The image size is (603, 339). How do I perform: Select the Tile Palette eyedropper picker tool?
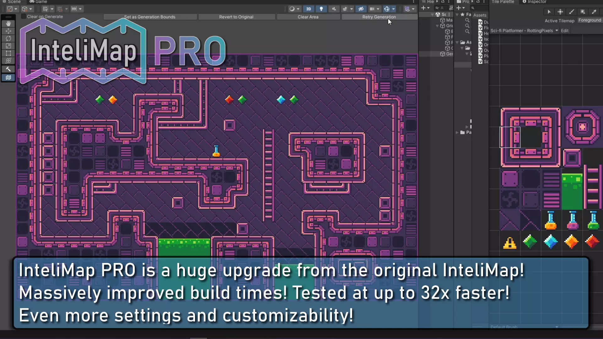(594, 12)
